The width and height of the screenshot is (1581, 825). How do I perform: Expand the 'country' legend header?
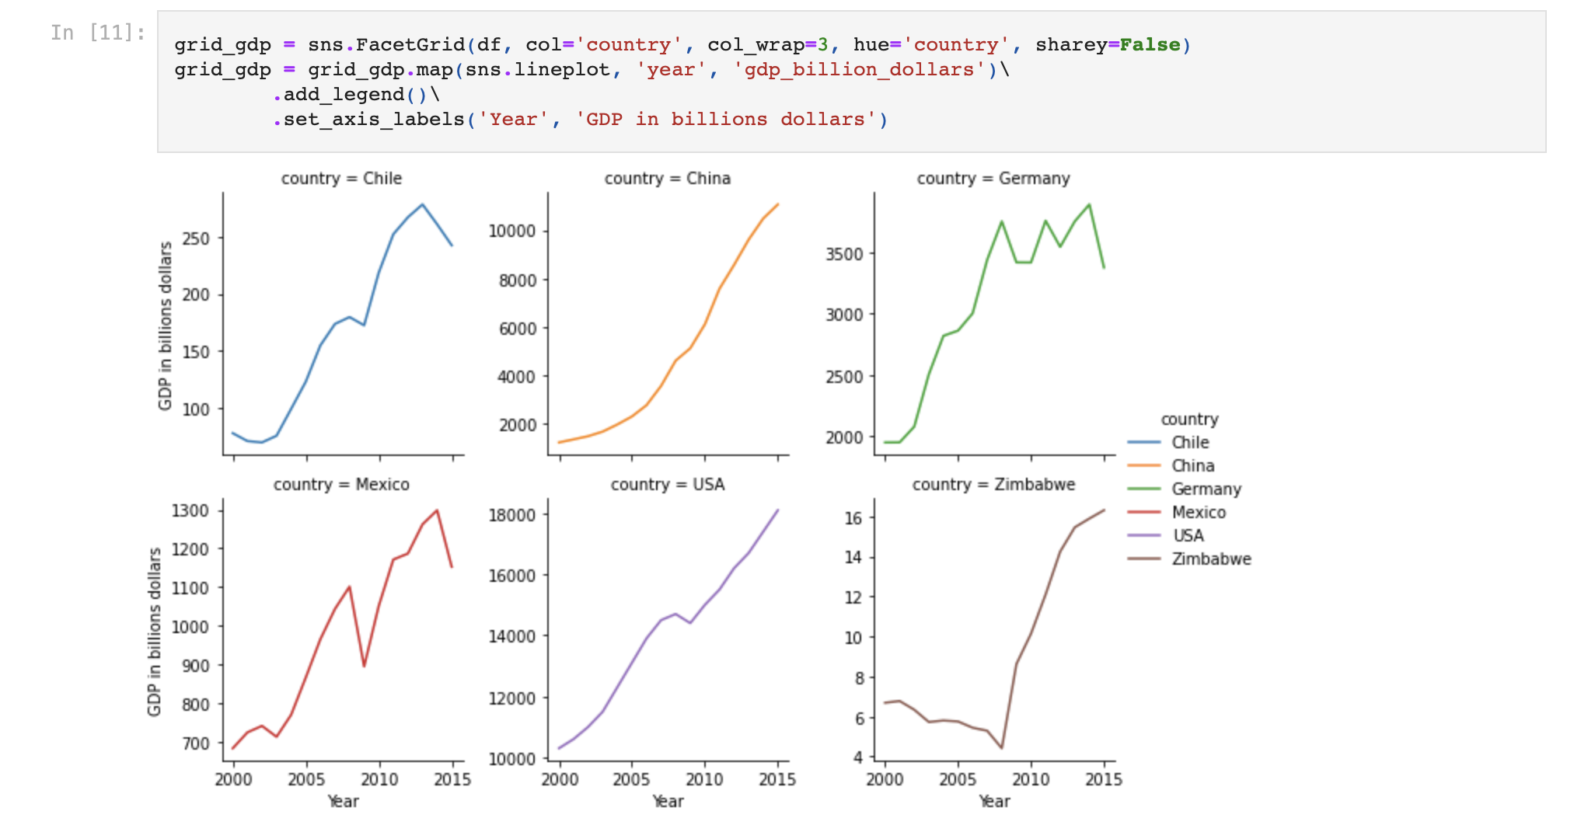coord(1190,419)
